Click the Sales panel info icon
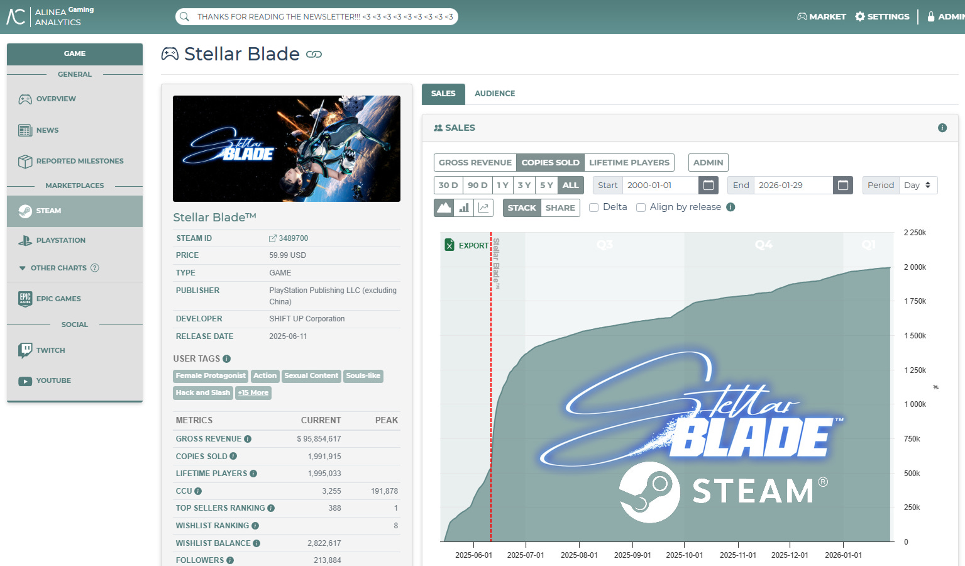The width and height of the screenshot is (965, 566). [942, 128]
